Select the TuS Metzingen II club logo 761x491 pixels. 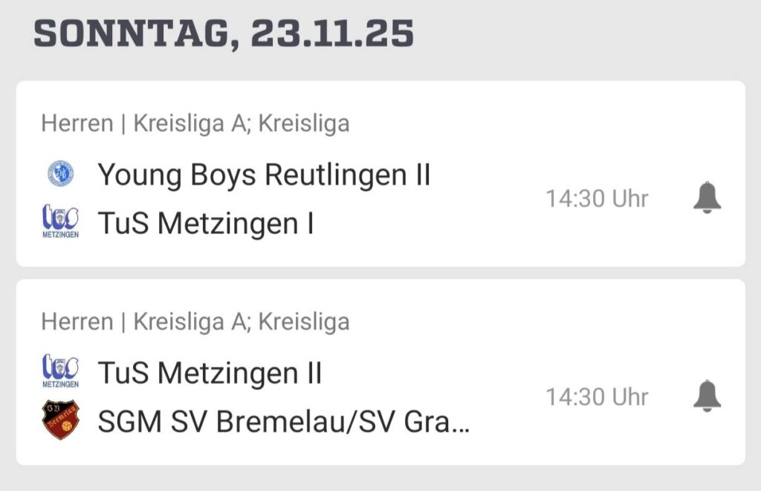coord(60,373)
